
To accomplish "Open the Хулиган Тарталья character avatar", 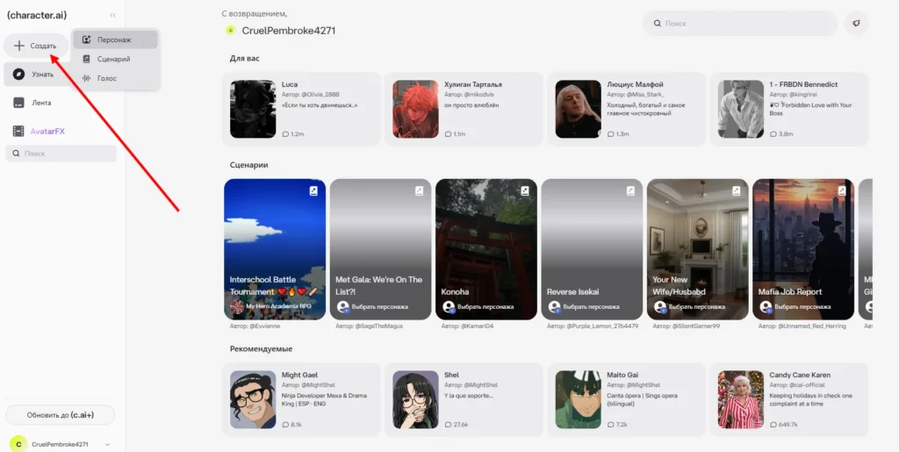I will 415,109.
